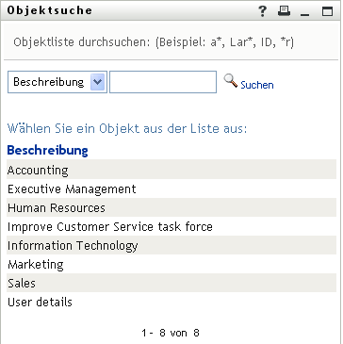Choose the Marketing entry
The image size is (343, 344).
[x=171, y=265]
